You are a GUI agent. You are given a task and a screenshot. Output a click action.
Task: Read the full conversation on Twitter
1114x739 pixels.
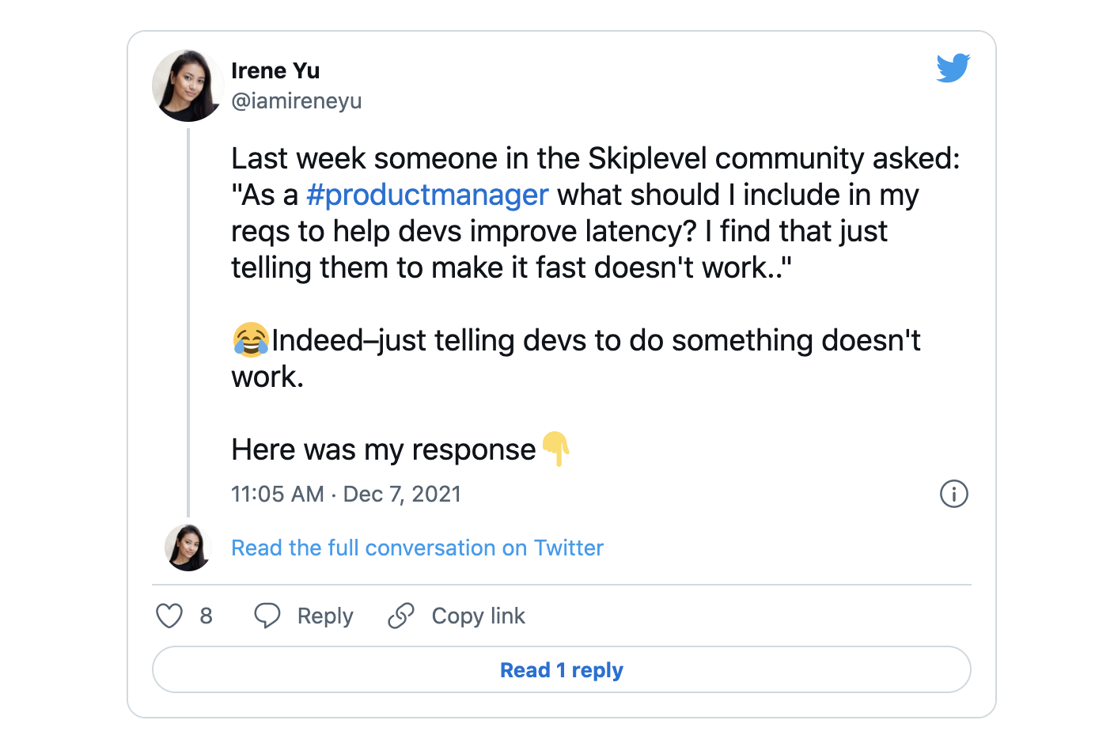[417, 548]
